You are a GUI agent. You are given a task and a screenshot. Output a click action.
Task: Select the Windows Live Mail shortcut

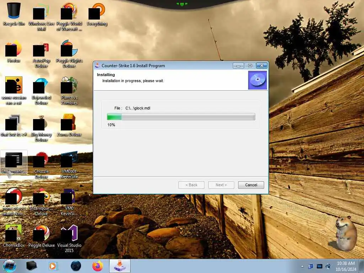(x=41, y=17)
